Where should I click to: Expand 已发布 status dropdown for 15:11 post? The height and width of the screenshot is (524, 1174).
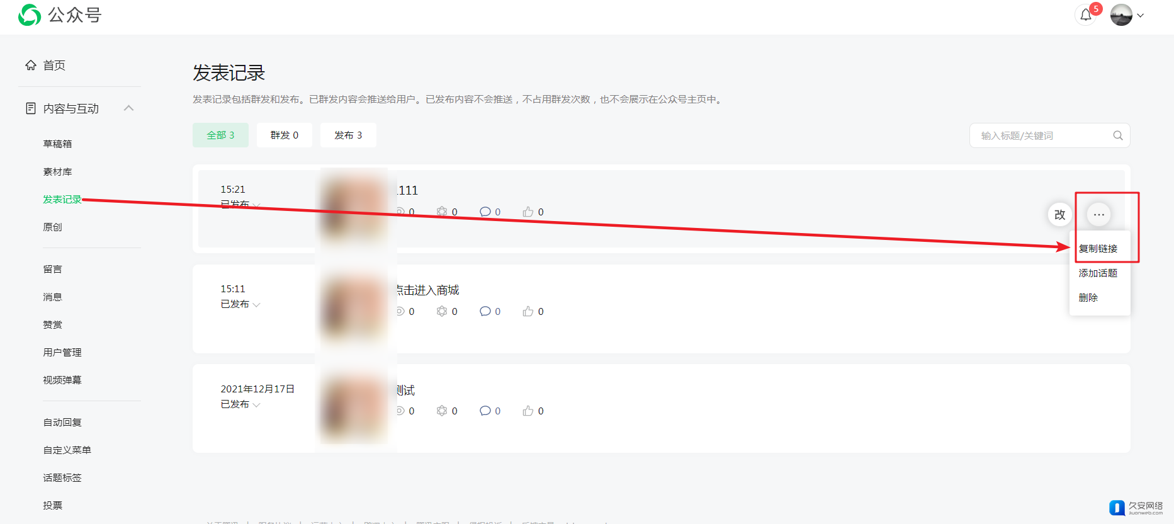tap(257, 305)
